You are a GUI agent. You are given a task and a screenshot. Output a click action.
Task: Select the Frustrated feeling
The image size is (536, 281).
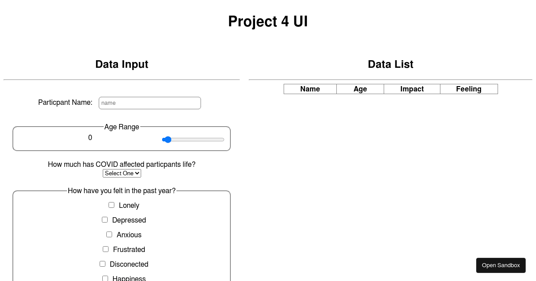click(x=105, y=249)
